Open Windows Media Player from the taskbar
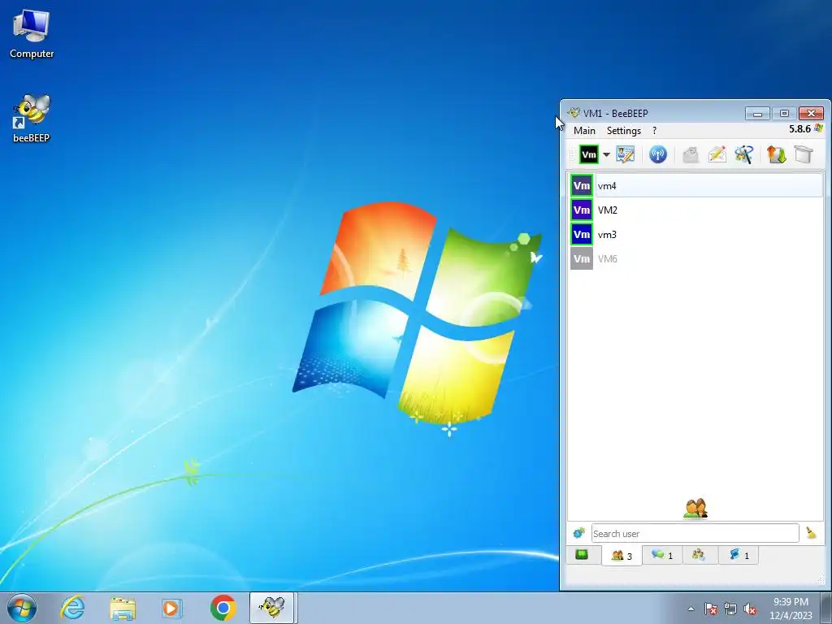This screenshot has height=624, width=832. pyautogui.click(x=172, y=608)
